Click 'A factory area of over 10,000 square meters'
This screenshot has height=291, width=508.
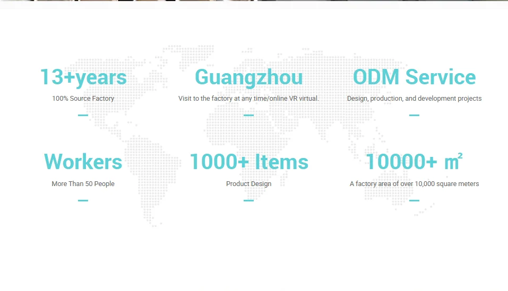click(415, 183)
